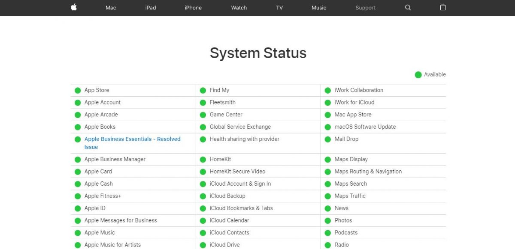Click the Apple logo icon
Screen dimensions: 515x249
[x=74, y=8]
